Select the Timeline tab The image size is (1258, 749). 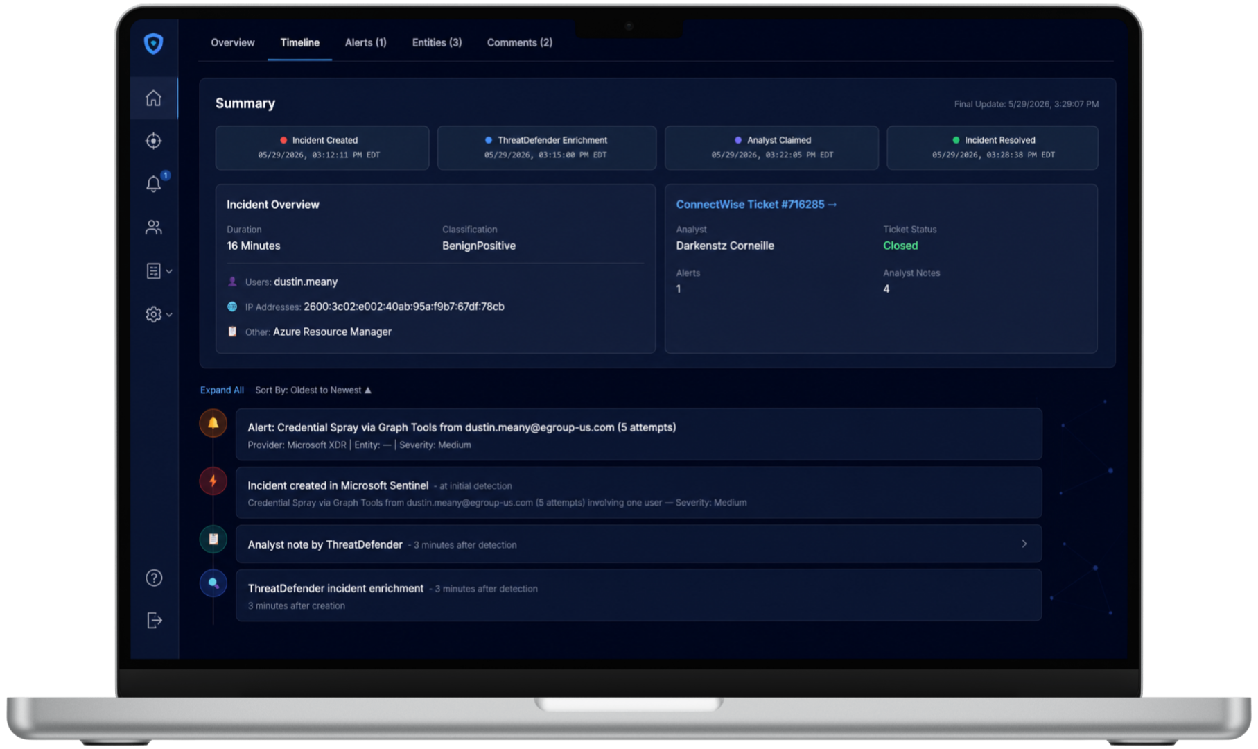coord(299,42)
